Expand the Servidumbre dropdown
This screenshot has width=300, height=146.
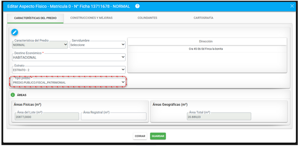pyautogui.click(x=97, y=45)
